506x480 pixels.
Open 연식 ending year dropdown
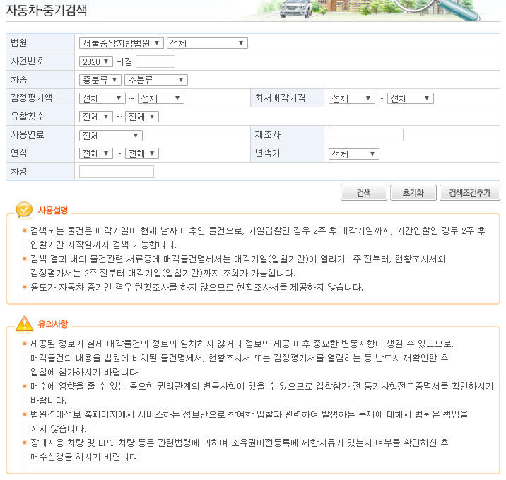[x=142, y=153]
